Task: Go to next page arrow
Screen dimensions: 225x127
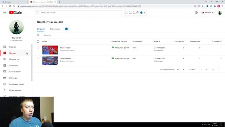Action: pyautogui.click(x=213, y=69)
